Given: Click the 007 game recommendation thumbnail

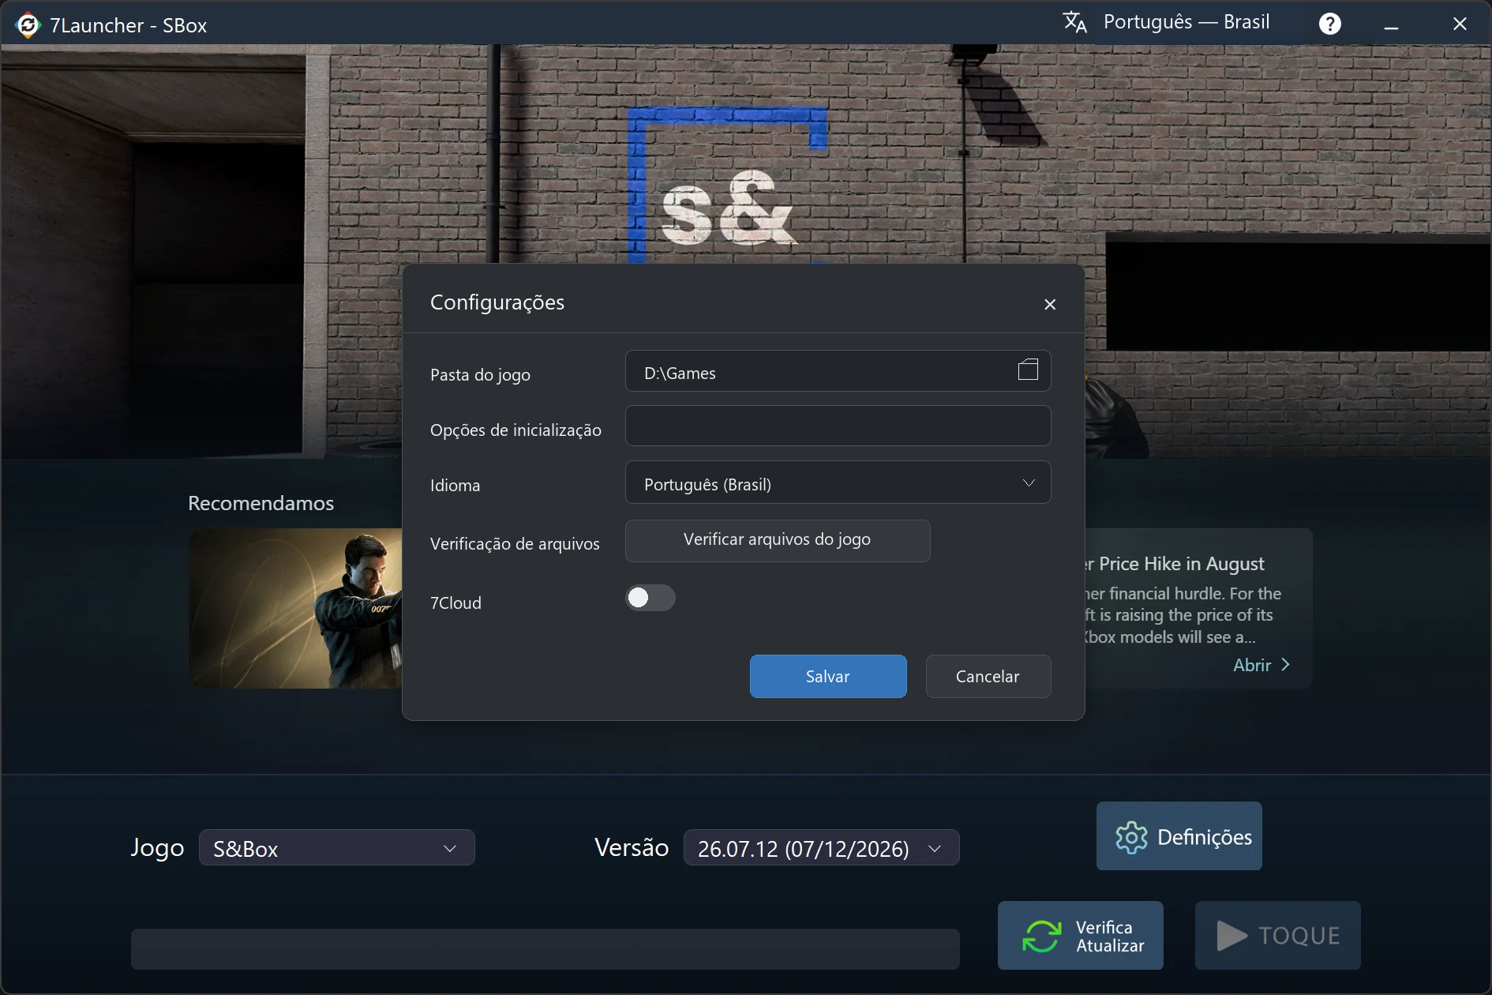Looking at the screenshot, I should (296, 608).
